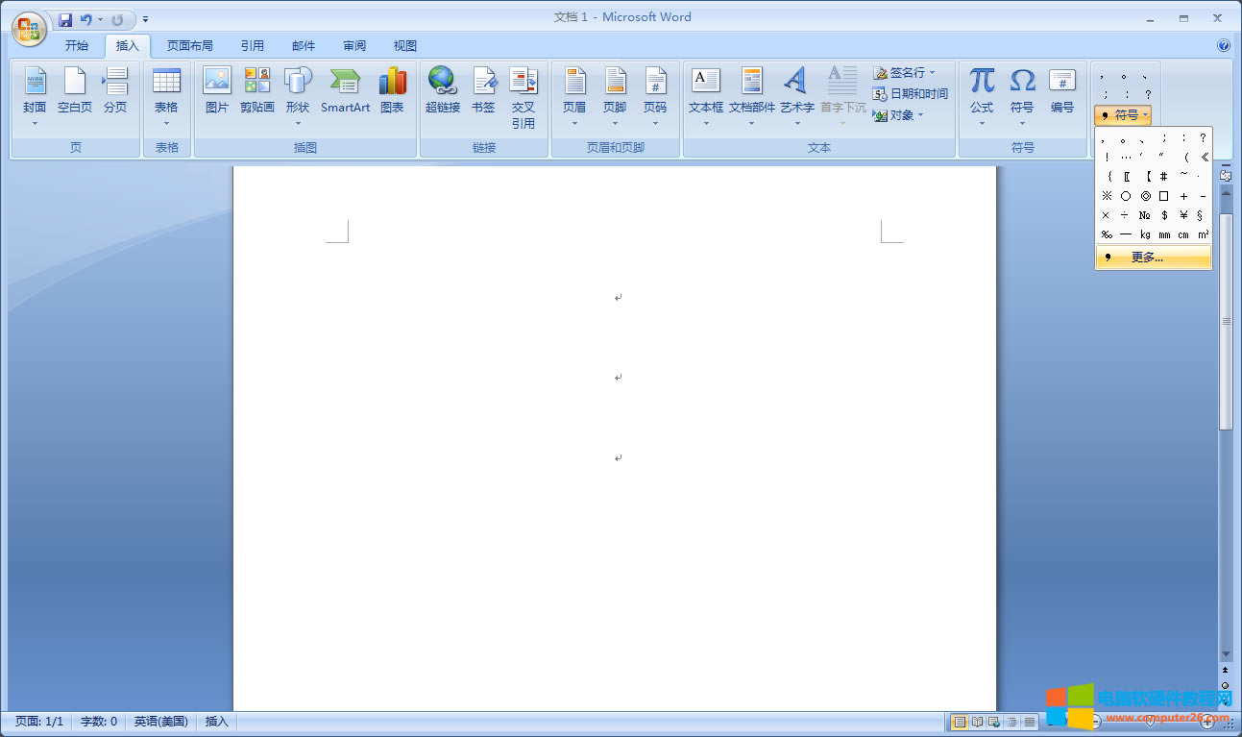The image size is (1242, 737).
Task: Open the 形状 shapes dropdown
Action: (298, 123)
